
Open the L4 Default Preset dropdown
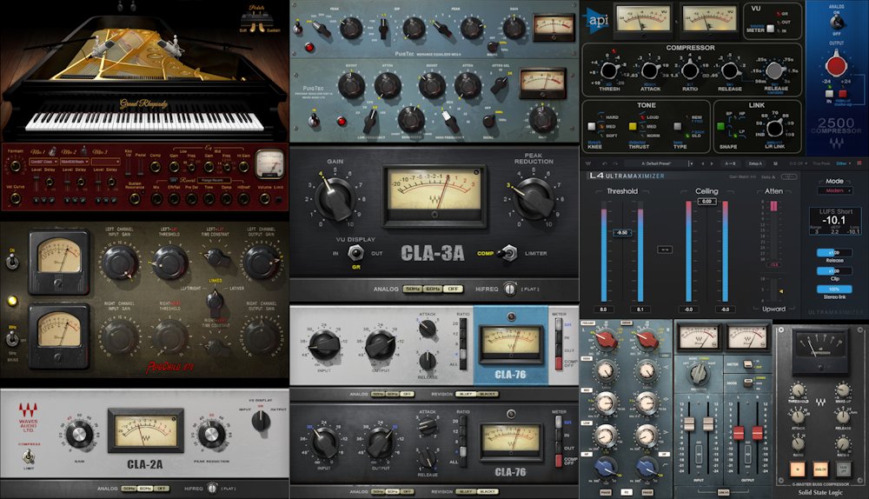(x=659, y=163)
